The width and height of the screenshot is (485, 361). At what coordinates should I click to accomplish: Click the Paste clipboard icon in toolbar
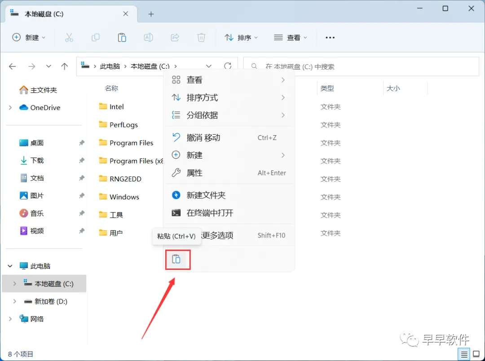122,38
